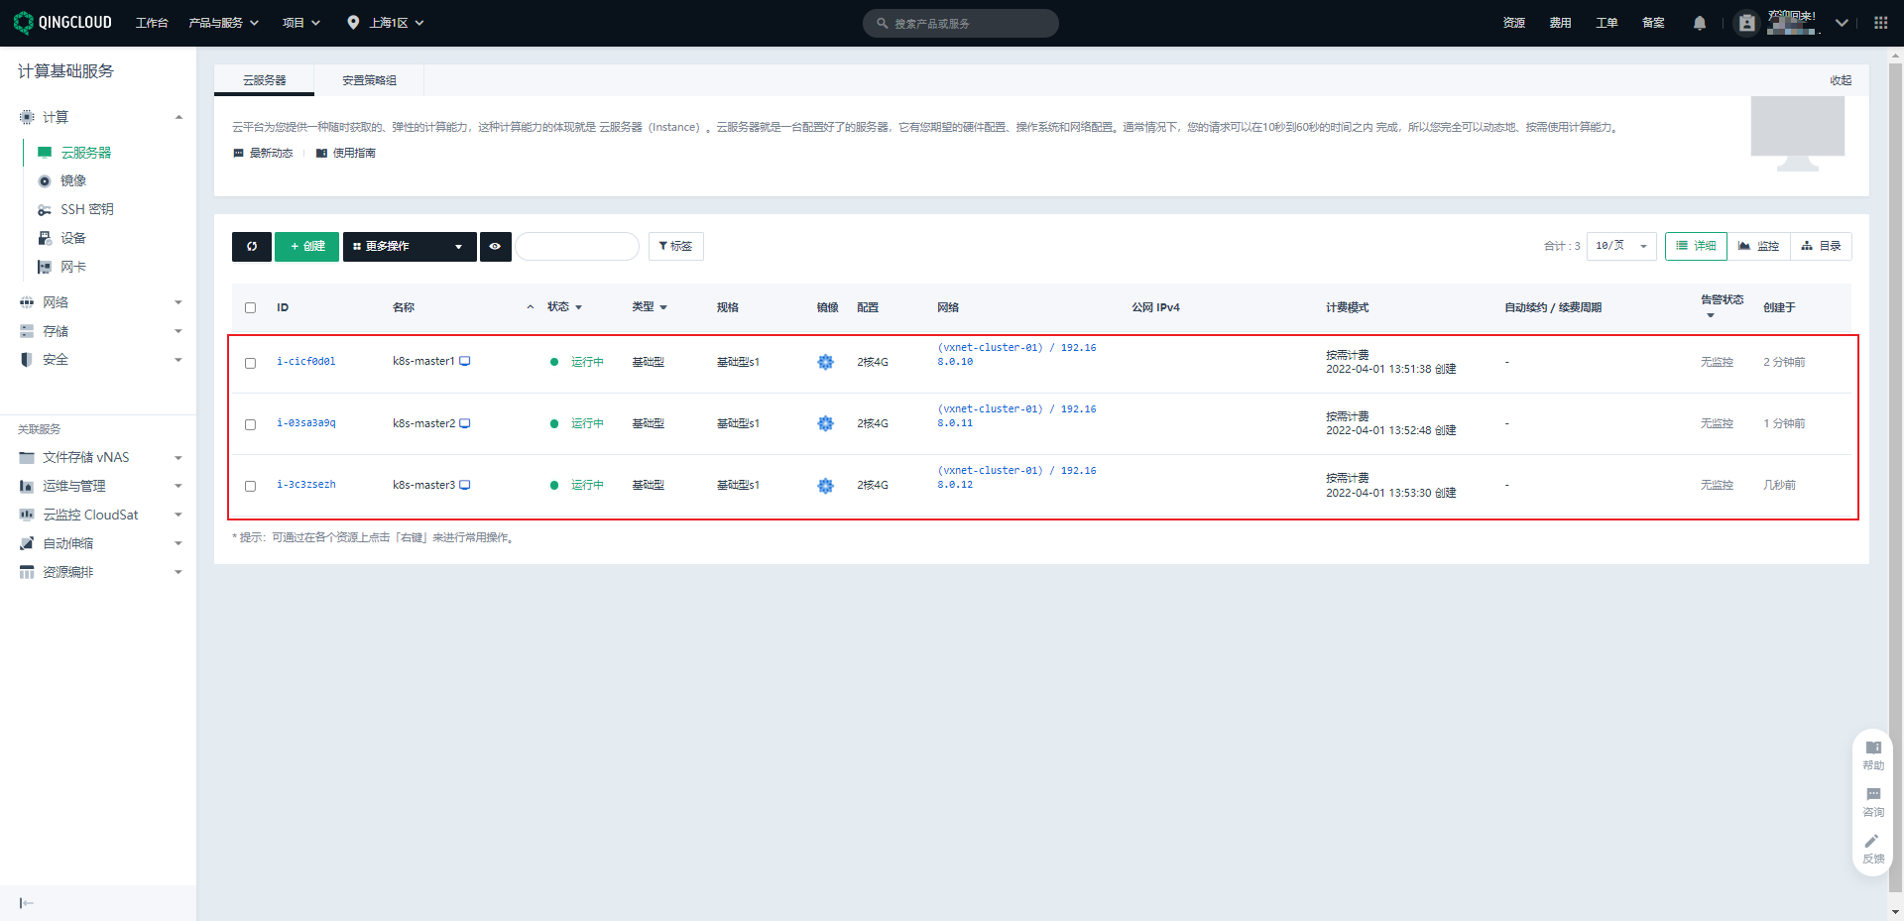
Task: Click the 反馈 feedback icon
Action: tap(1873, 849)
